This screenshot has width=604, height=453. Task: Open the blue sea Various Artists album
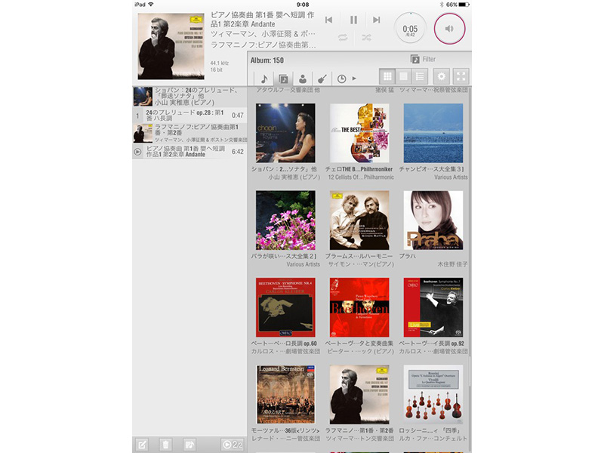pos(433,133)
